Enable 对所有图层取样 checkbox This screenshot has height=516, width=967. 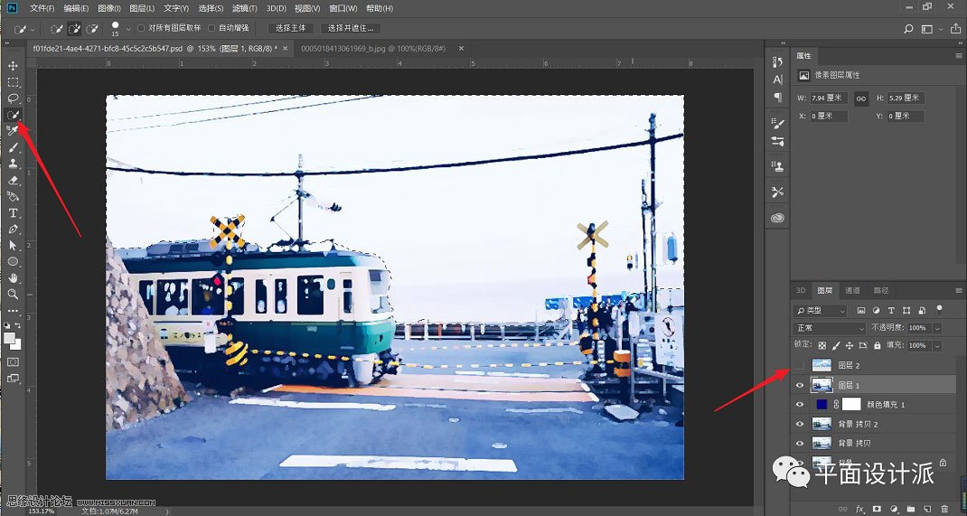point(141,28)
